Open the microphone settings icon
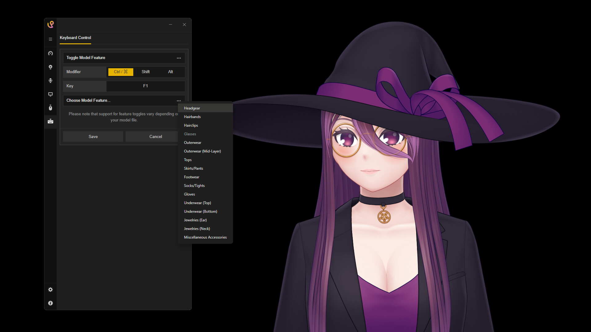This screenshot has width=591, height=332. pyautogui.click(x=50, y=81)
